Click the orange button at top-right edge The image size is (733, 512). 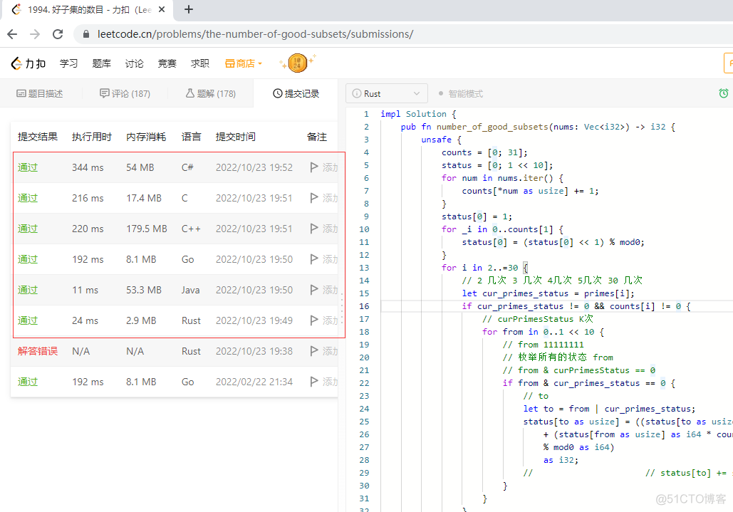[x=728, y=63]
